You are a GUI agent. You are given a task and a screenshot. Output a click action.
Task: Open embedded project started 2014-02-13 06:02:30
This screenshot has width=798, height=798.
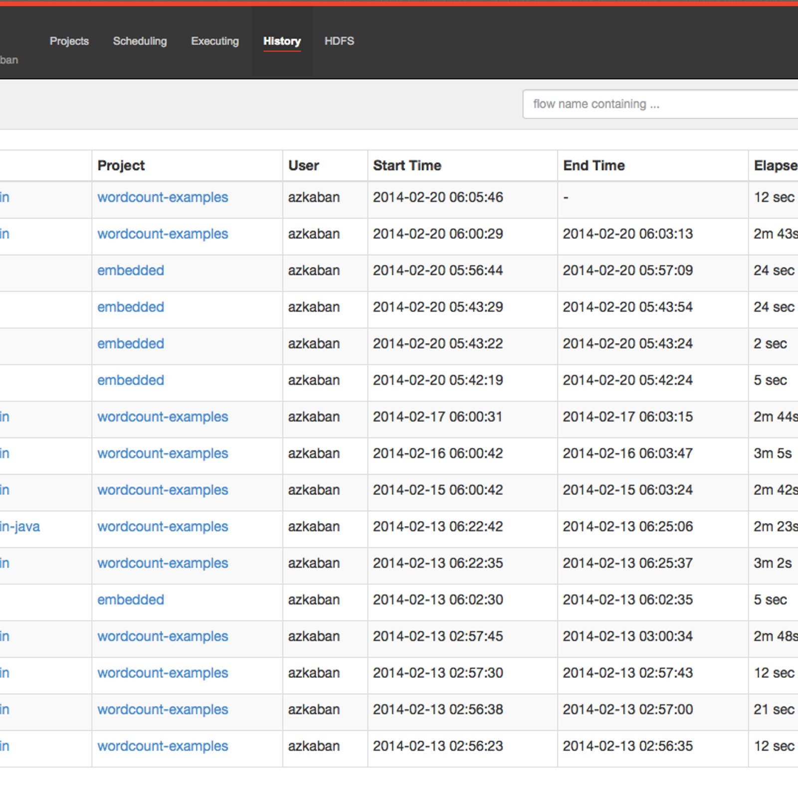pos(131,599)
